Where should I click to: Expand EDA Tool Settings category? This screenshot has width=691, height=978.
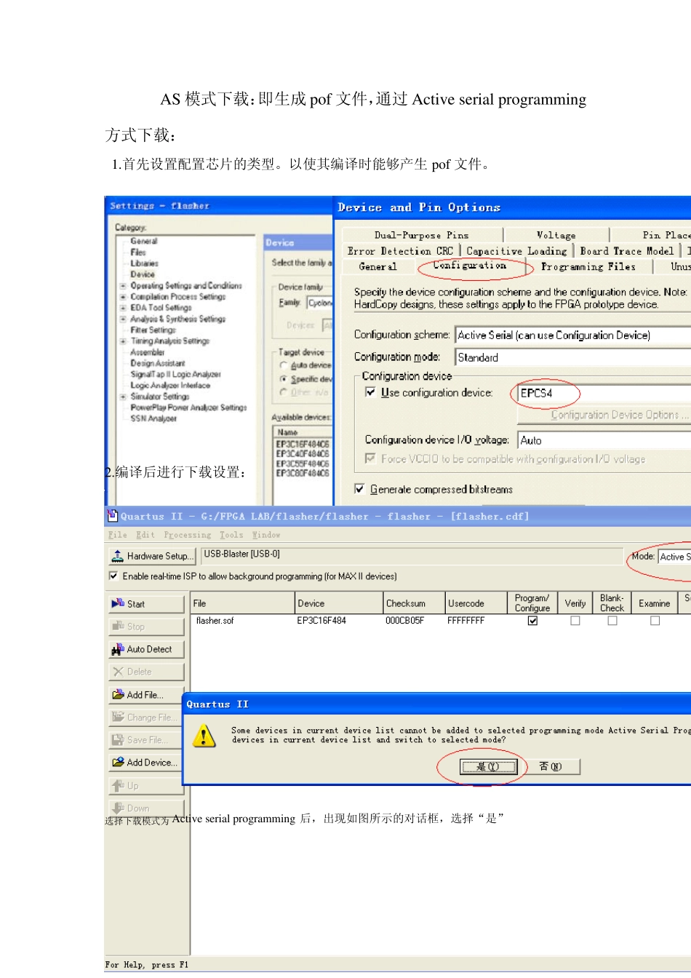[x=123, y=308]
